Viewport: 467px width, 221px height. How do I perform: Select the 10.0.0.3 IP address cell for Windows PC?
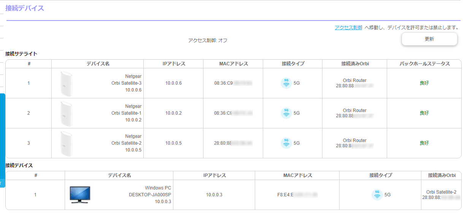[214, 195]
